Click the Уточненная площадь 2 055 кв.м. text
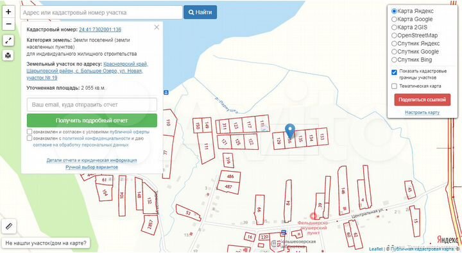Screen dimensions: 462x253 66,88
